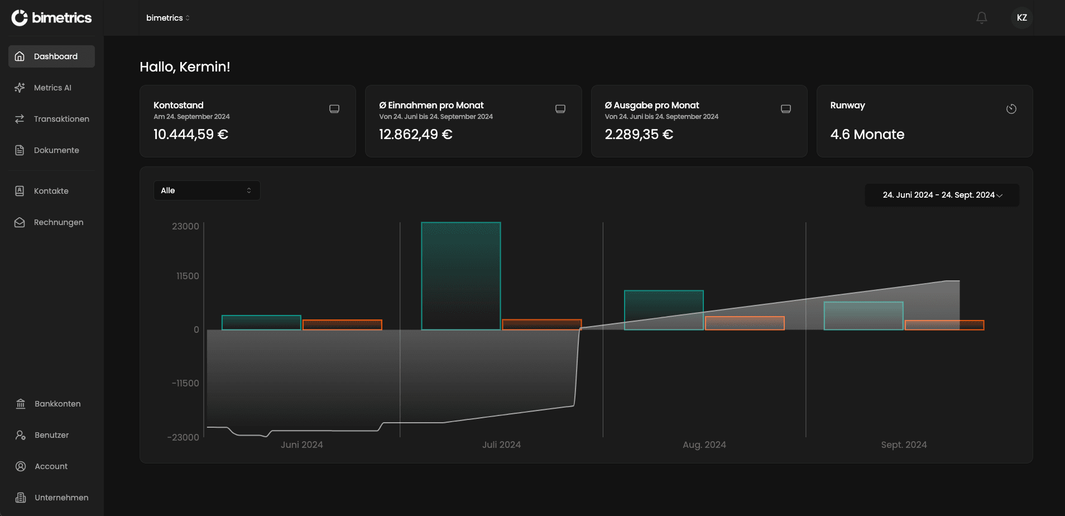Click the Account profile icon
Viewport: 1065px width, 516px height.
pos(21,466)
